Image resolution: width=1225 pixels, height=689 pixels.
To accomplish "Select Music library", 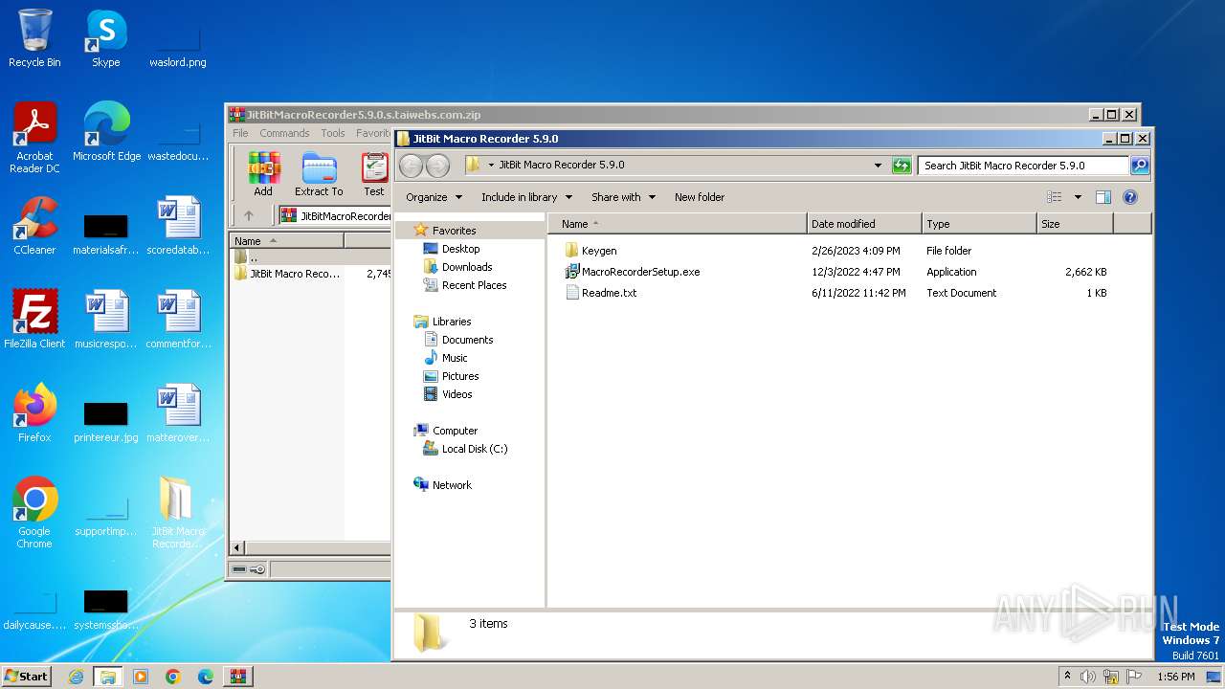I will tap(446, 358).
